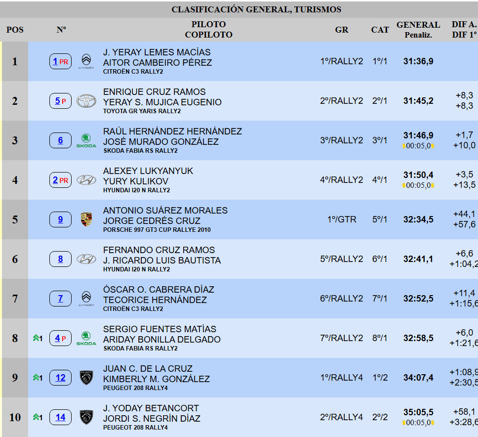Click the Peugeot logo for car 12

86,378
